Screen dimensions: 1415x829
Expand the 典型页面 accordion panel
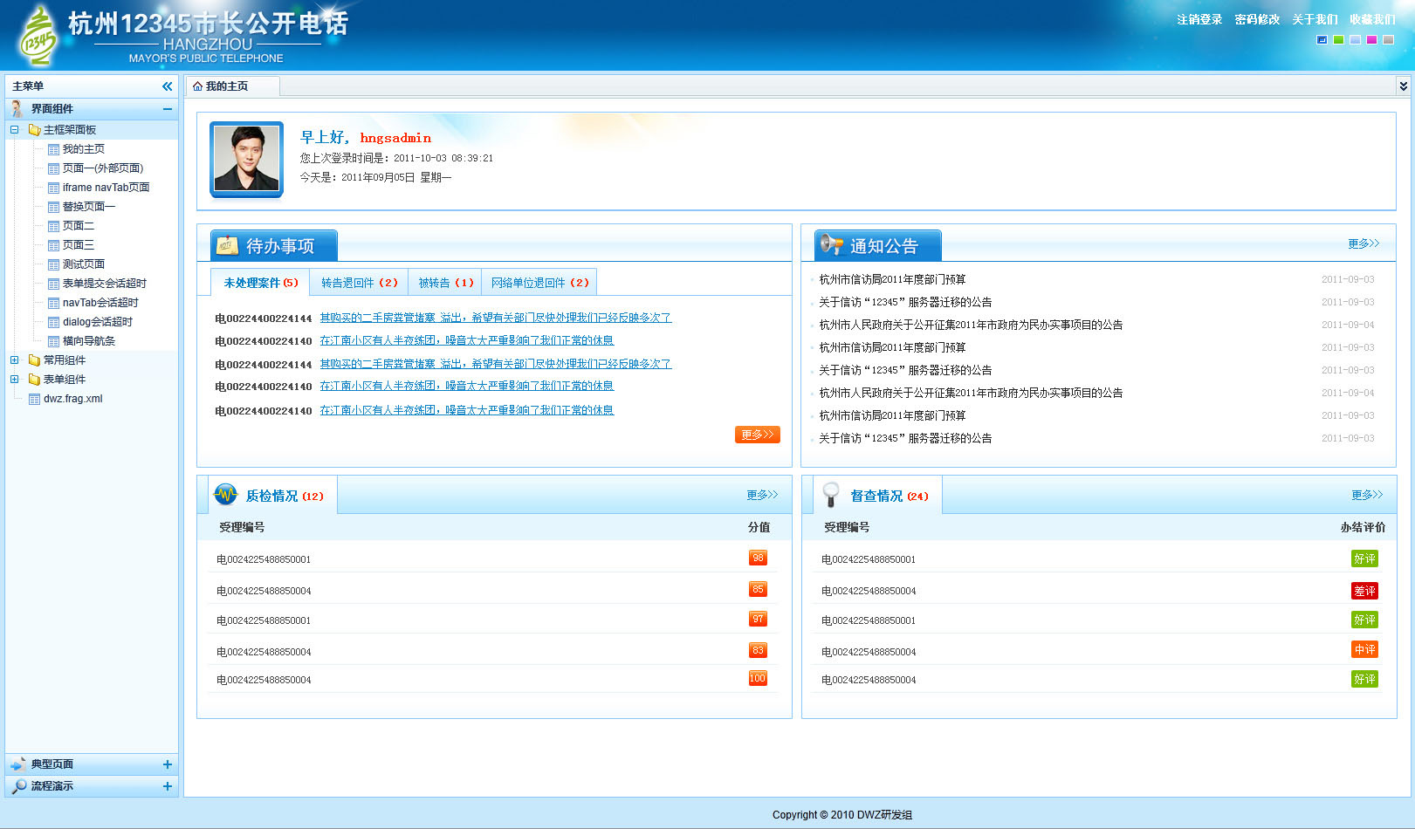point(167,764)
